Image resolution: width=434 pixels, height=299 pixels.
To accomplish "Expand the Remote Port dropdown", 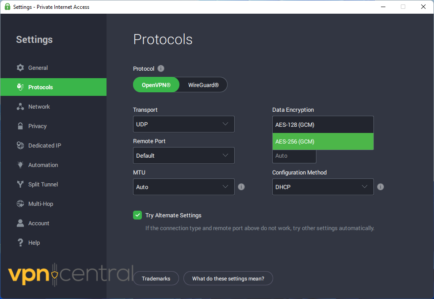I will (x=183, y=155).
